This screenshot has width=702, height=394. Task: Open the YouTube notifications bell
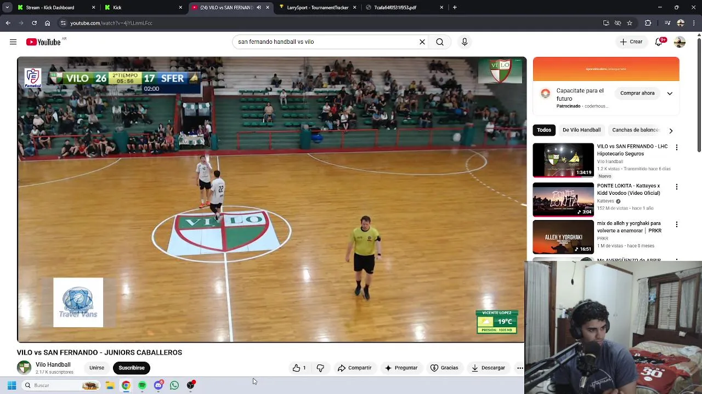660,42
